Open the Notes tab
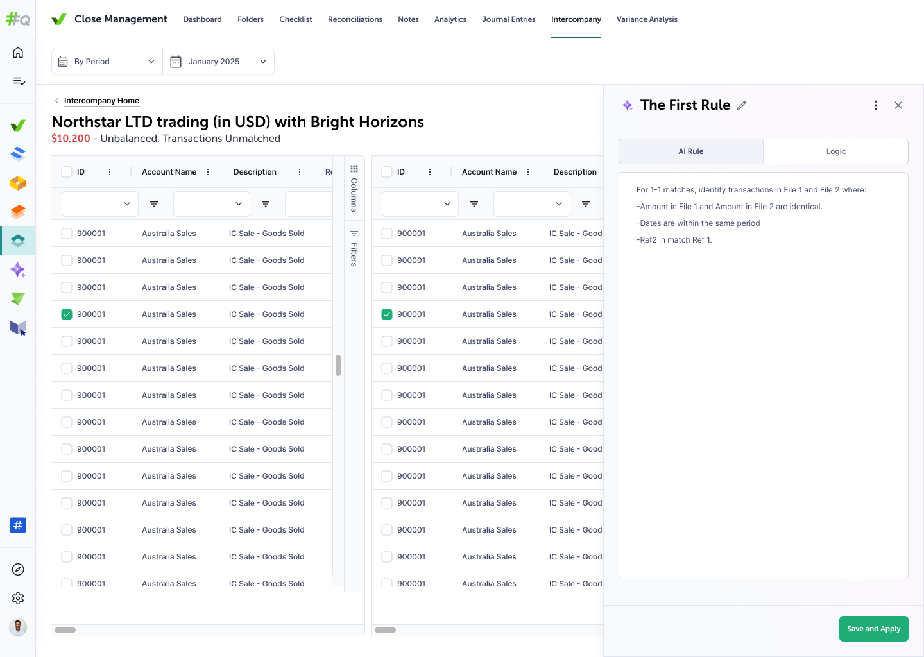This screenshot has width=924, height=657. tap(408, 19)
